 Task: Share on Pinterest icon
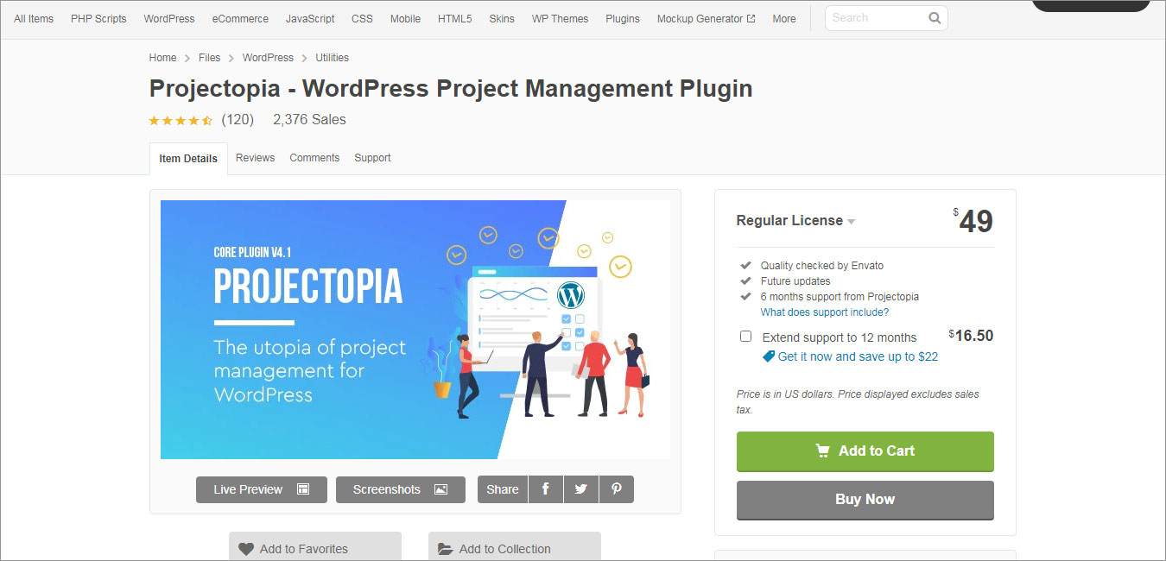pos(616,489)
